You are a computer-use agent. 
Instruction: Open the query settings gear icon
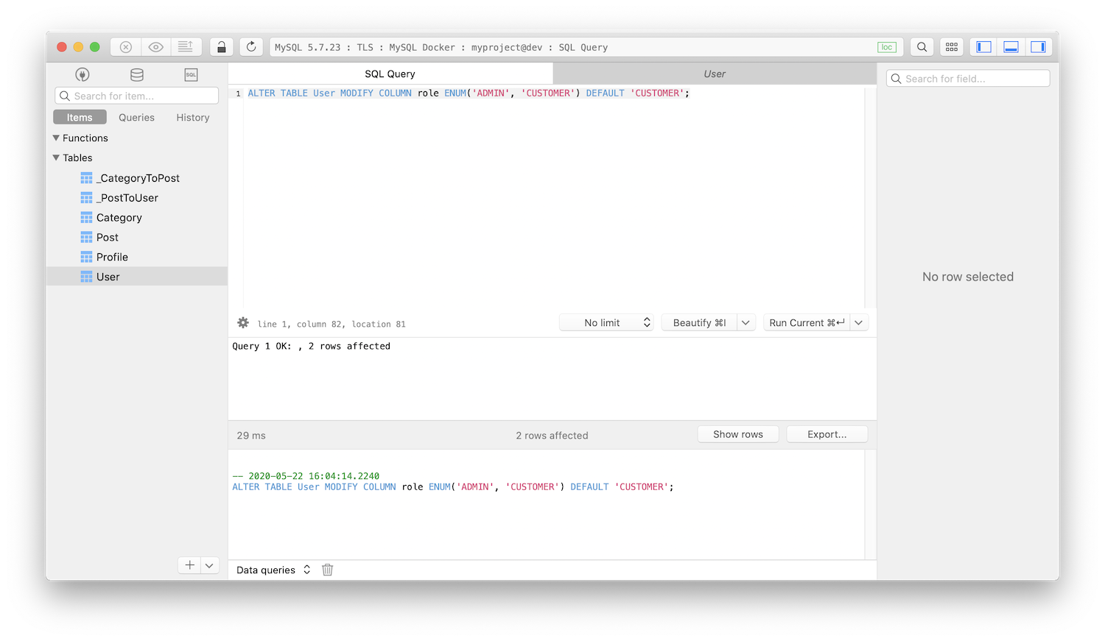click(x=242, y=323)
